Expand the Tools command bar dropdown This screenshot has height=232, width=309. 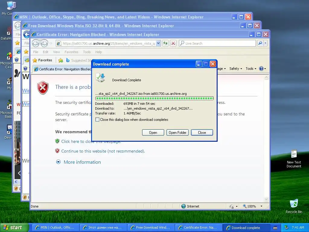(251, 69)
